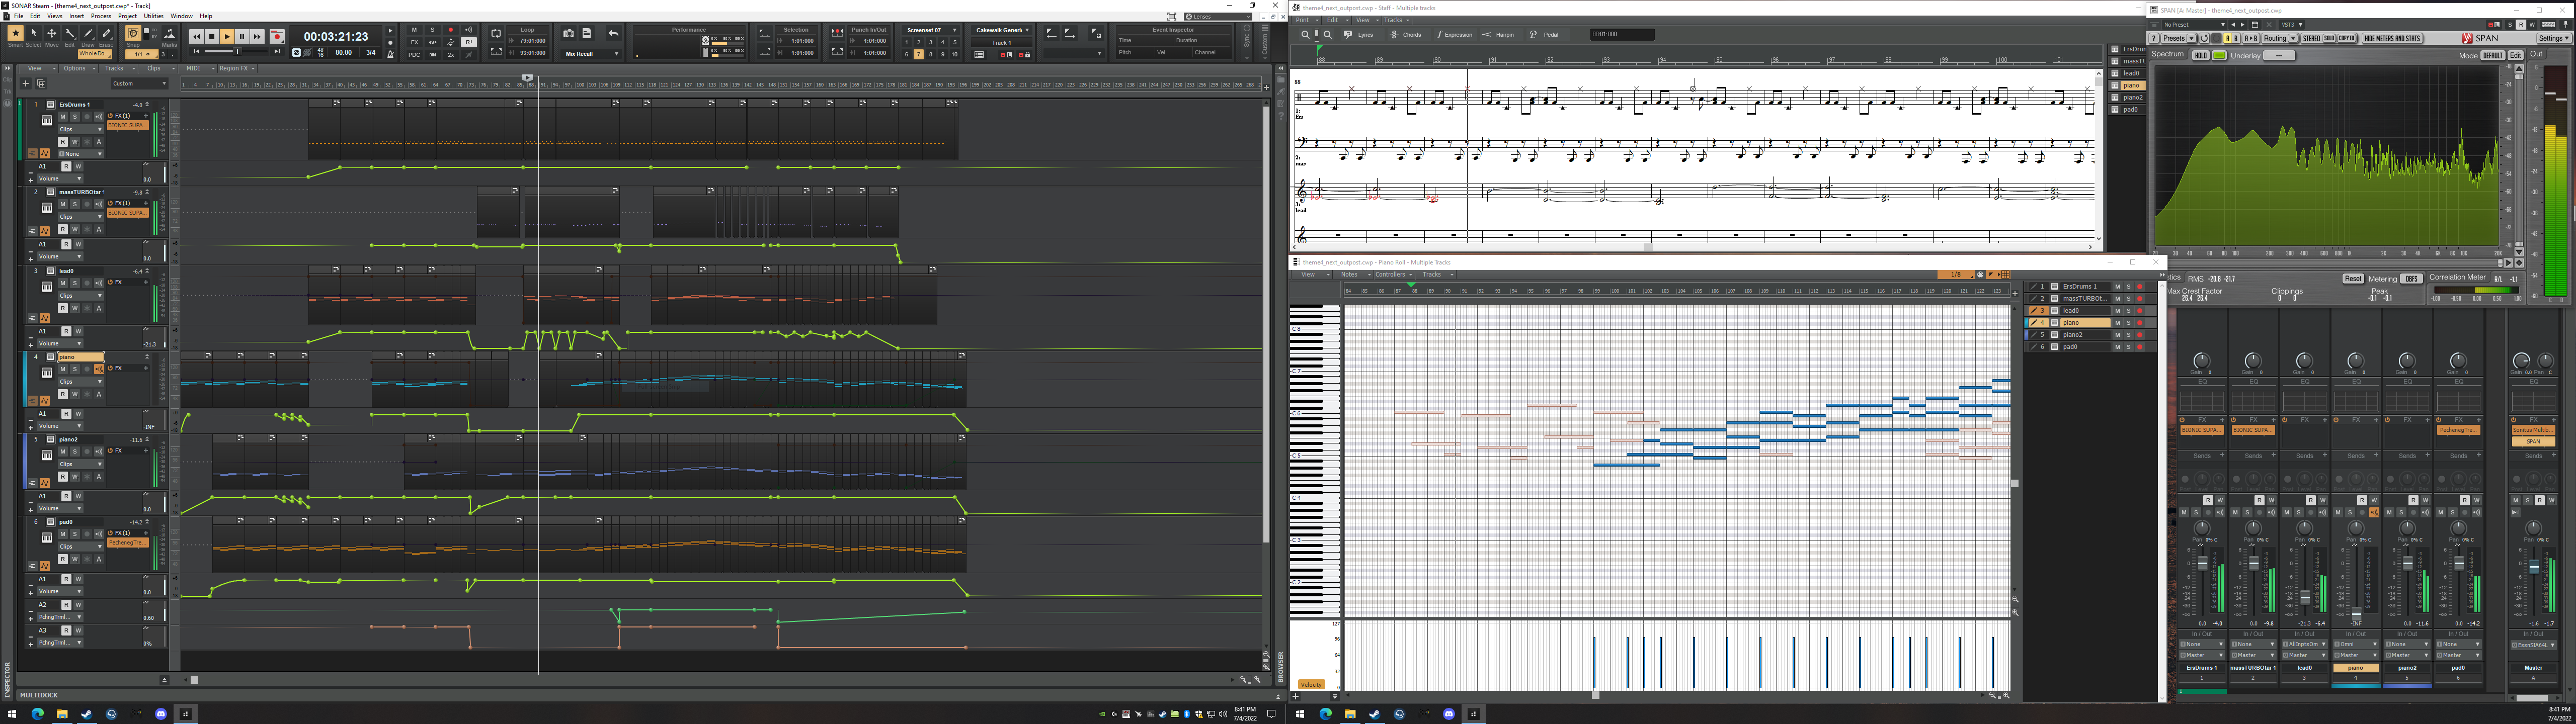Click the duplicate track icon beside plus
This screenshot has width=2576, height=724.
[x=41, y=83]
